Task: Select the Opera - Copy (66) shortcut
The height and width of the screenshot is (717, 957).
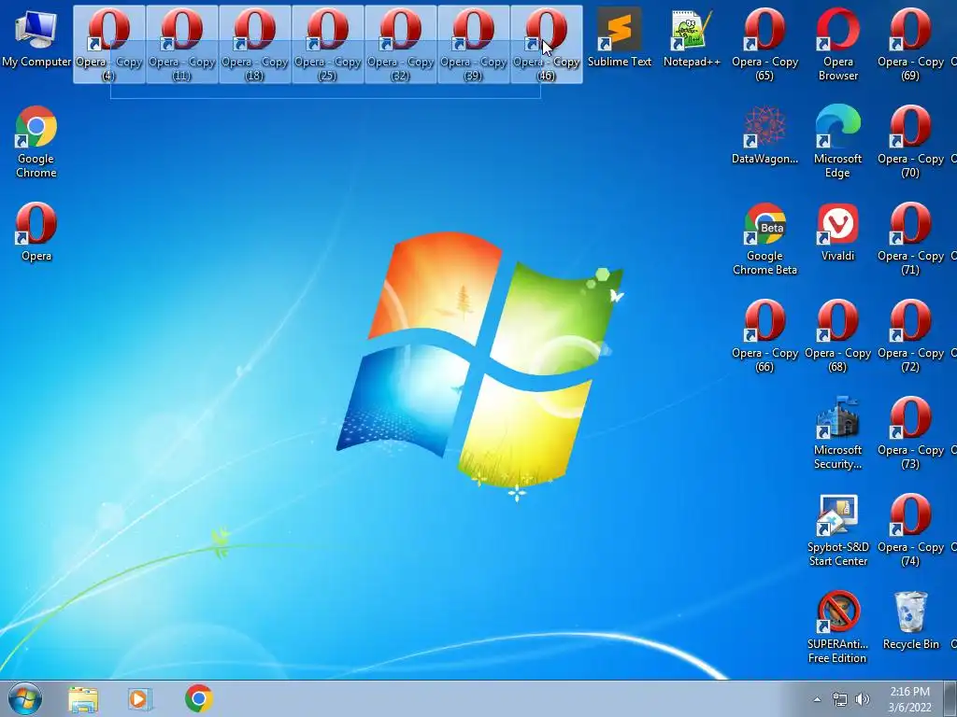Action: click(x=764, y=335)
